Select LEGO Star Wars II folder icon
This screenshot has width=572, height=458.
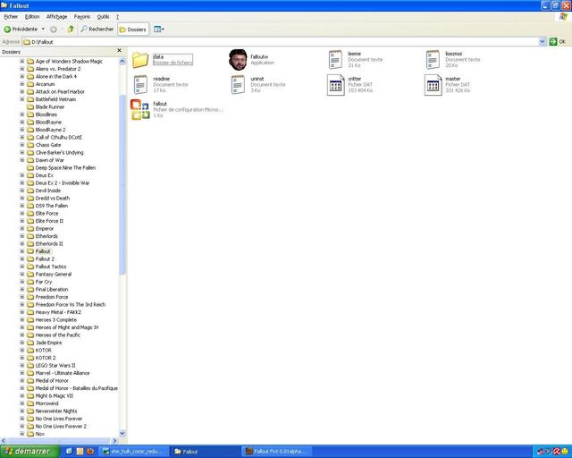click(x=30, y=365)
